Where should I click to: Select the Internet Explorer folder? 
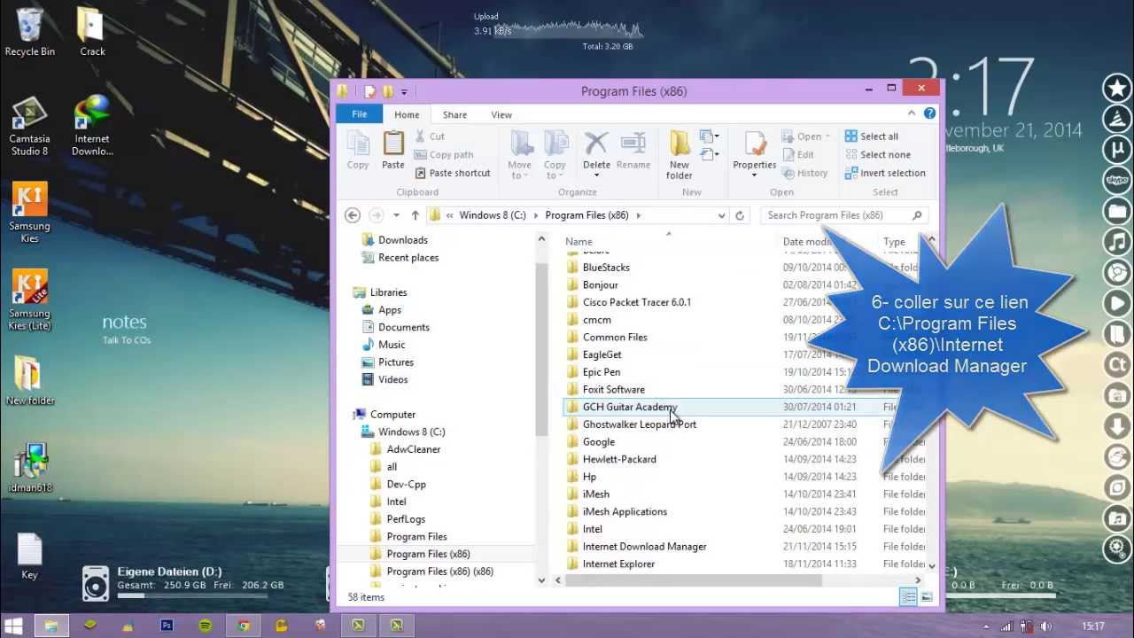click(x=618, y=564)
